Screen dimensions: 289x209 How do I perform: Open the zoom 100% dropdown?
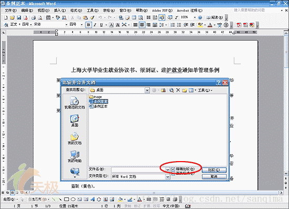coord(194,17)
